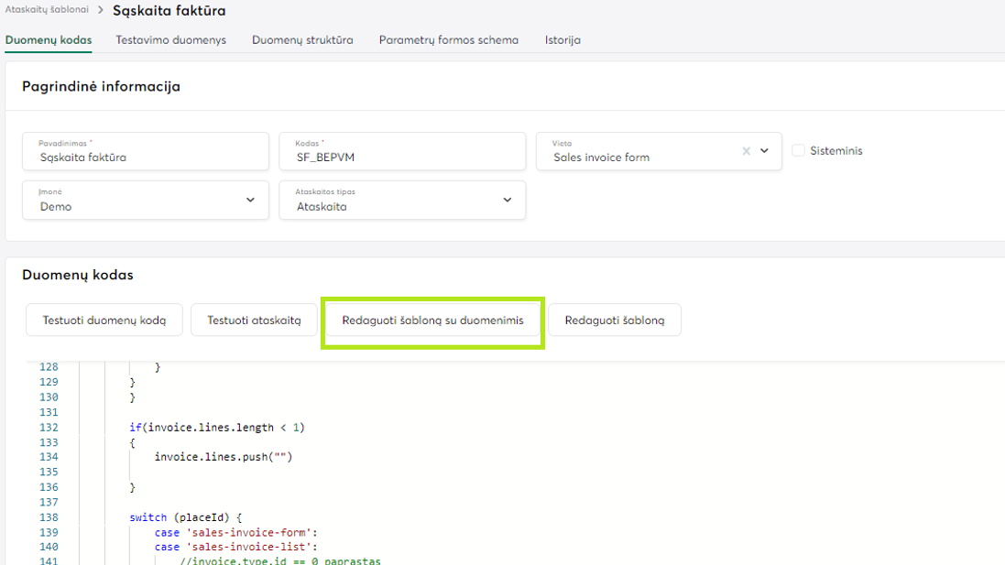Focus the Pavadinimas input field
This screenshot has width=1005, height=565.
(x=145, y=157)
